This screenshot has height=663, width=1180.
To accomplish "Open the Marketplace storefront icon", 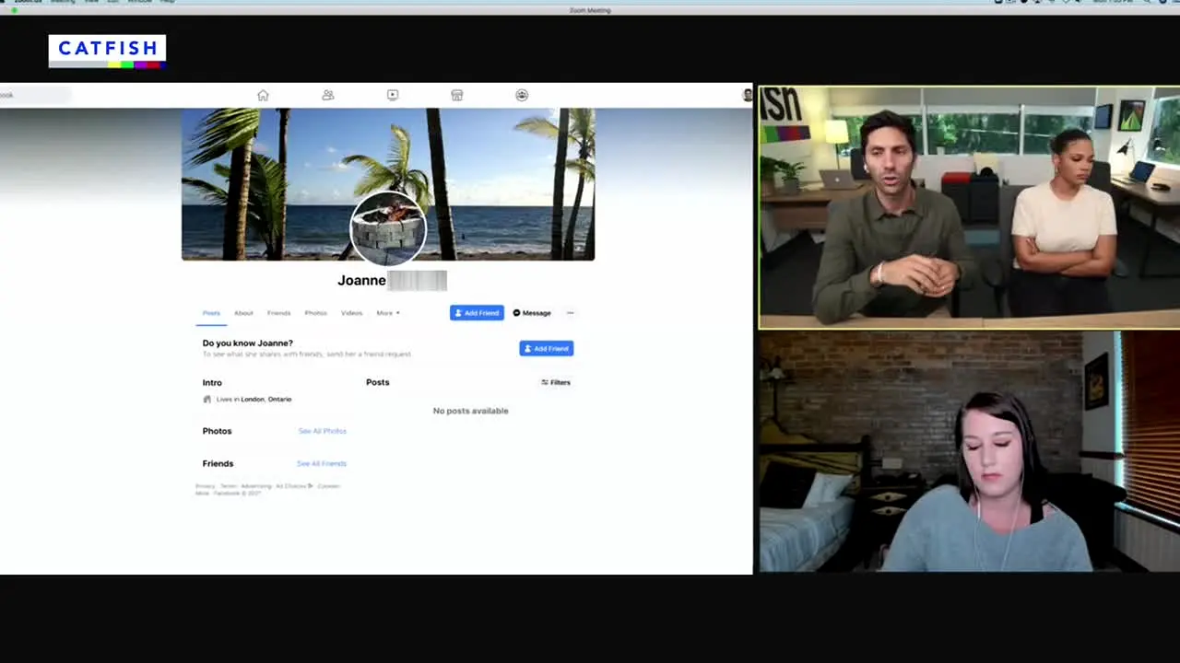I will (x=456, y=95).
